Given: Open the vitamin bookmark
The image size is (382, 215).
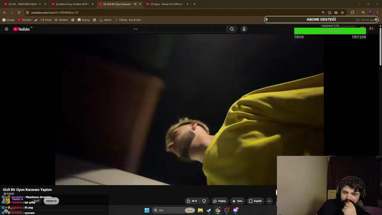Looking at the screenshot, I should (105, 20).
